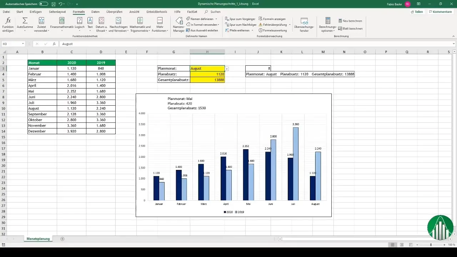Click the 2020 legend entry in chart

point(228,212)
